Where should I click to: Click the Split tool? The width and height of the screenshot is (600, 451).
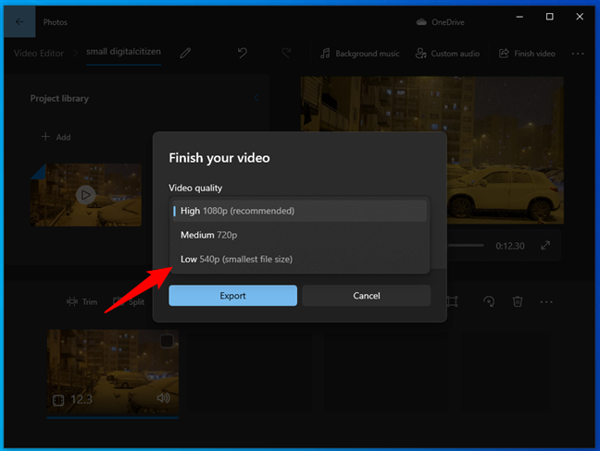point(129,301)
